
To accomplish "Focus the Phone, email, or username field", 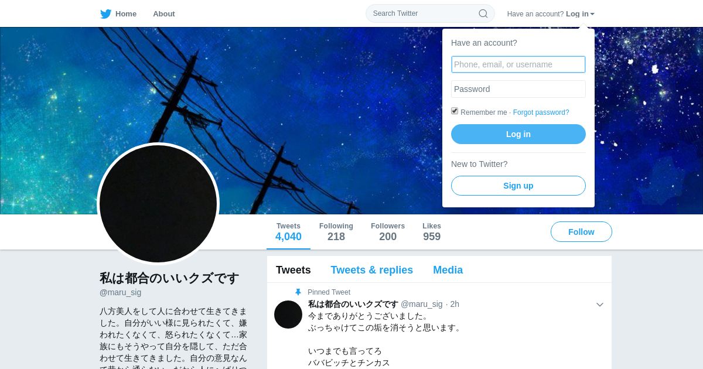I will (518, 64).
